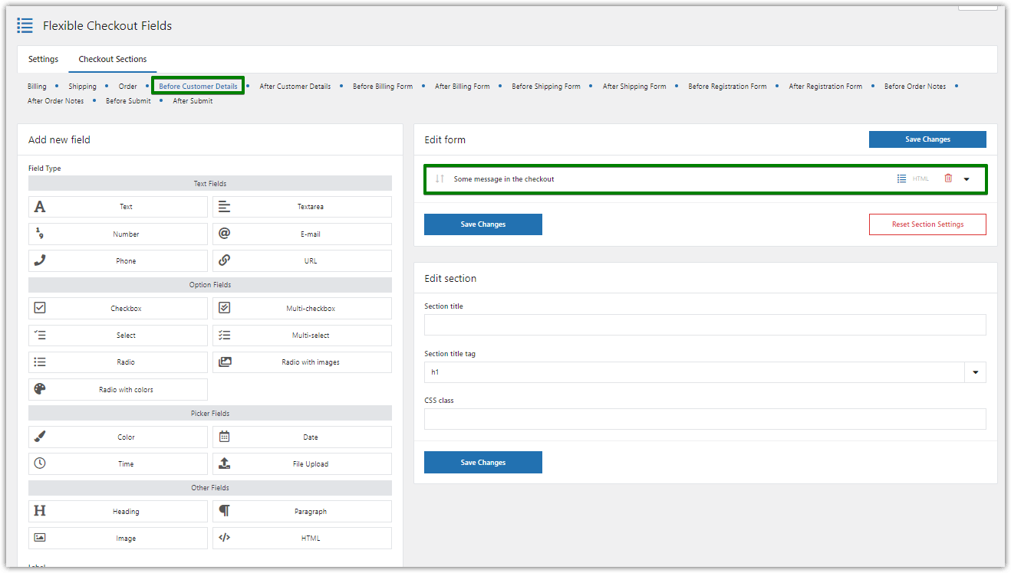Click Save Changes in Edit form header
The image size is (1011, 573).
click(927, 139)
